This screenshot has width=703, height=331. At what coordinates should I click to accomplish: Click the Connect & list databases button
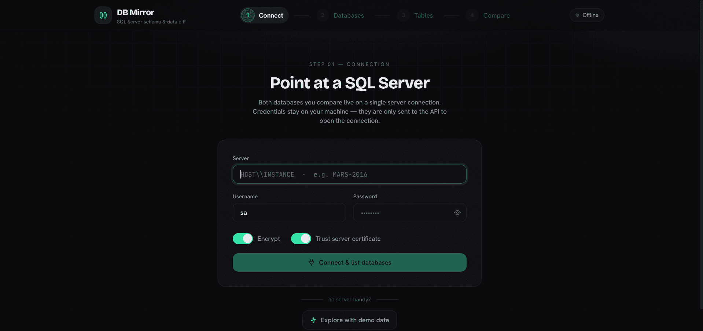pos(349,262)
